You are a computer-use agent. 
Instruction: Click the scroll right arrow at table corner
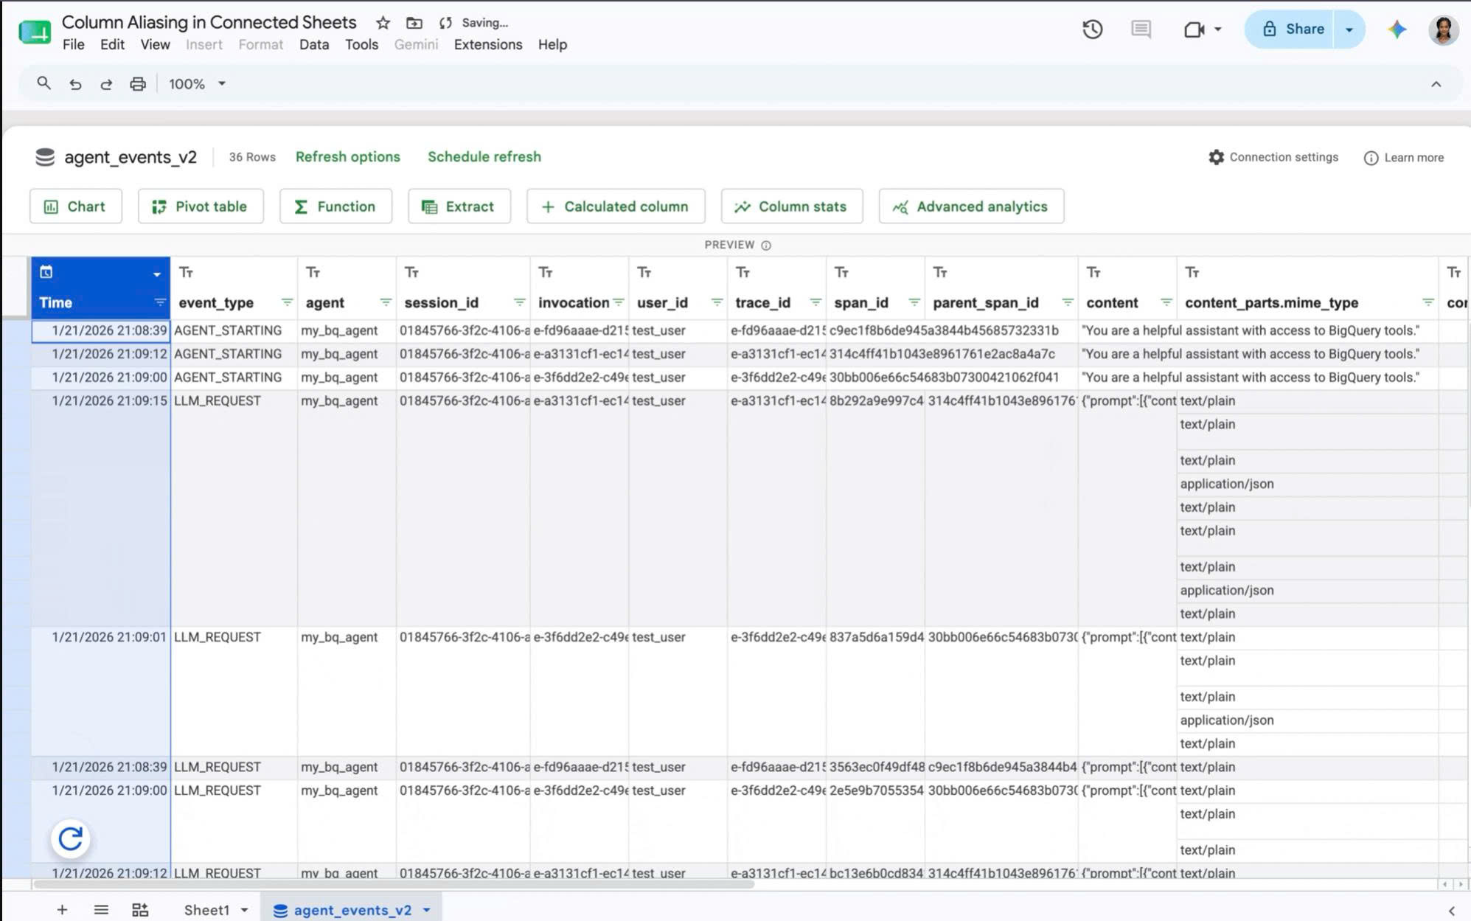click(1460, 884)
